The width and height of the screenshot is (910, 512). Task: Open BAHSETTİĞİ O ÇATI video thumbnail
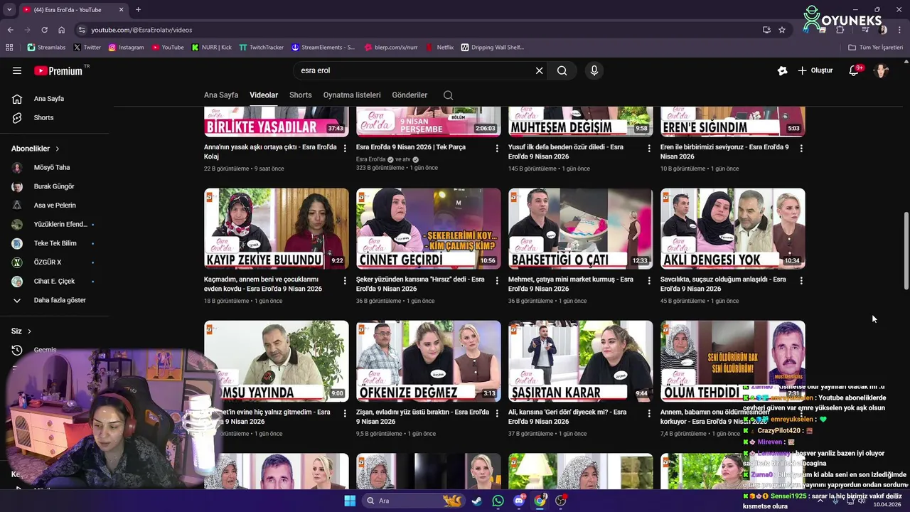click(581, 228)
